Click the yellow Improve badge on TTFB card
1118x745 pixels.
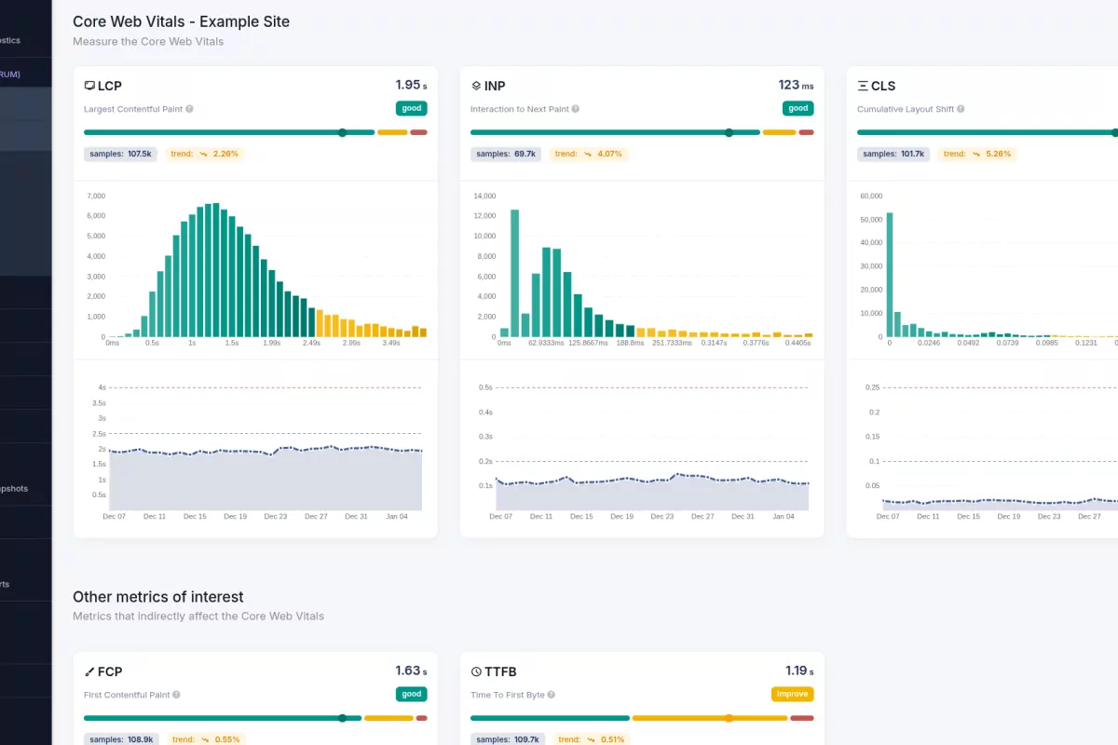point(792,694)
